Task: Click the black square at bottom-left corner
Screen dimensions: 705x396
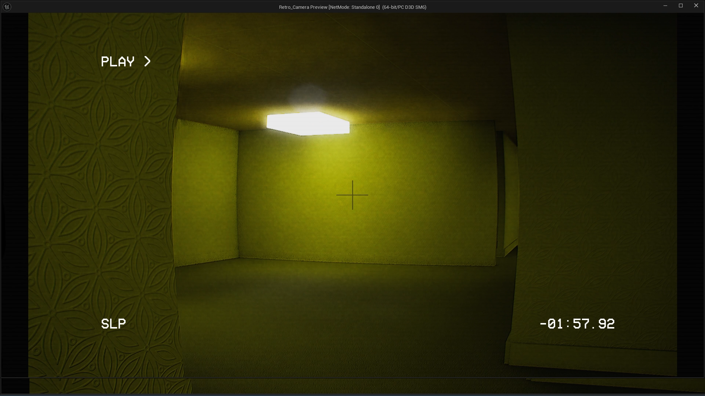Action: pos(15,386)
